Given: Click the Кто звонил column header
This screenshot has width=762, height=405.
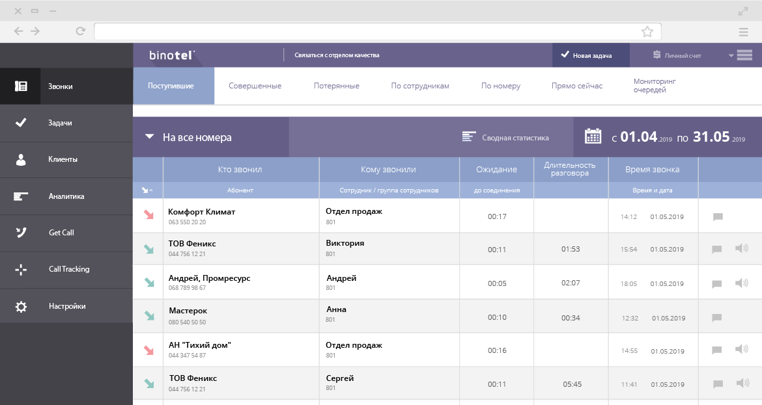Looking at the screenshot, I should [x=240, y=169].
